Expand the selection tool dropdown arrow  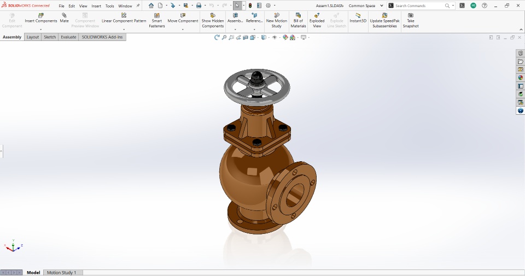coord(243,5)
